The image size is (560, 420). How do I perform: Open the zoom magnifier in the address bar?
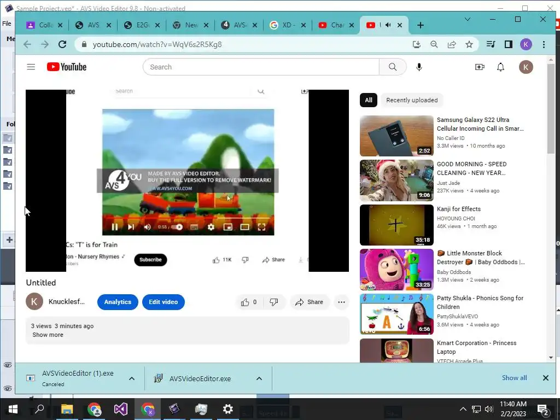pyautogui.click(x=434, y=44)
